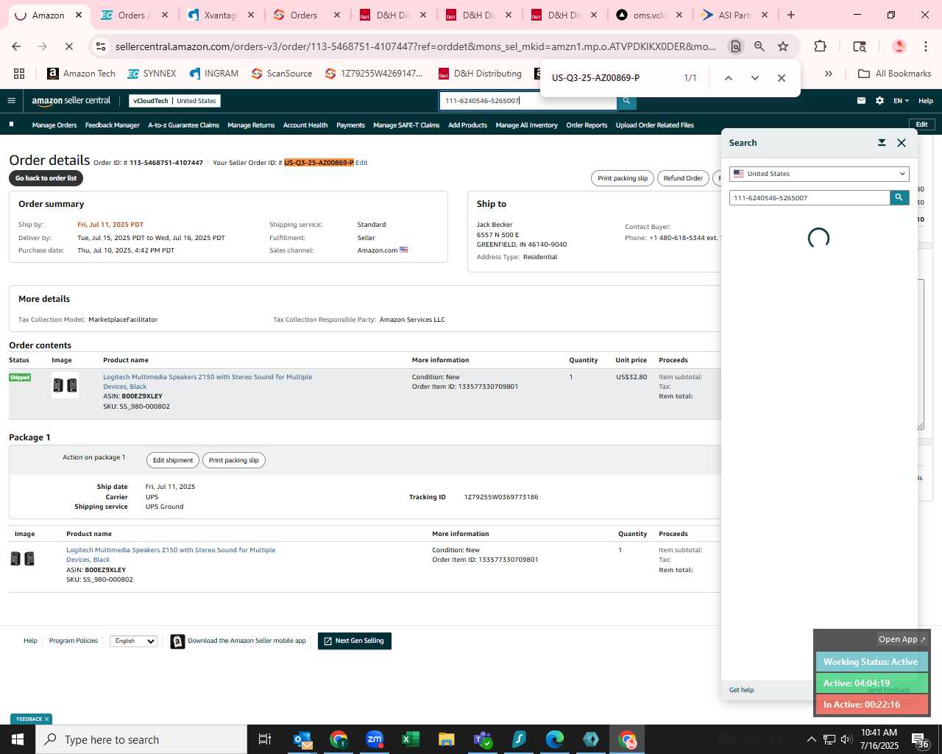Open the Chrome apps grid shortcut
This screenshot has height=754, width=942.
[19, 74]
